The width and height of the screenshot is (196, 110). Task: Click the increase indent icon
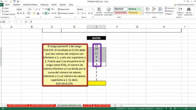(55, 13)
